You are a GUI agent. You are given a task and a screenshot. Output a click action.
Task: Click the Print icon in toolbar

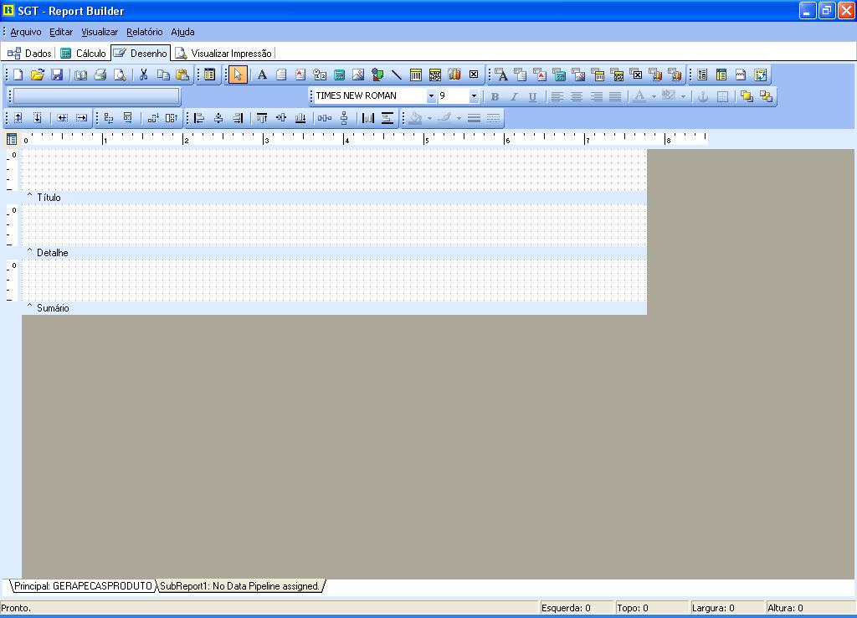pos(100,75)
